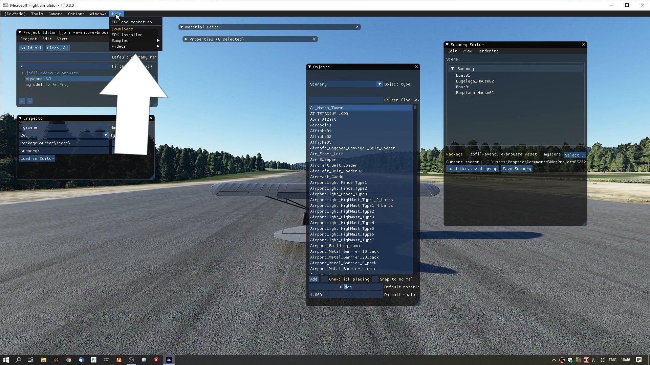
Task: Expand the Material Editor panel triangle
Action: tap(182, 27)
